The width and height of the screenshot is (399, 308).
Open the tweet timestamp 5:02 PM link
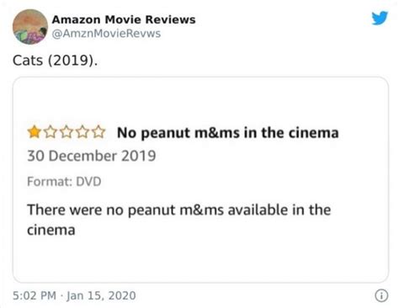coord(35,295)
